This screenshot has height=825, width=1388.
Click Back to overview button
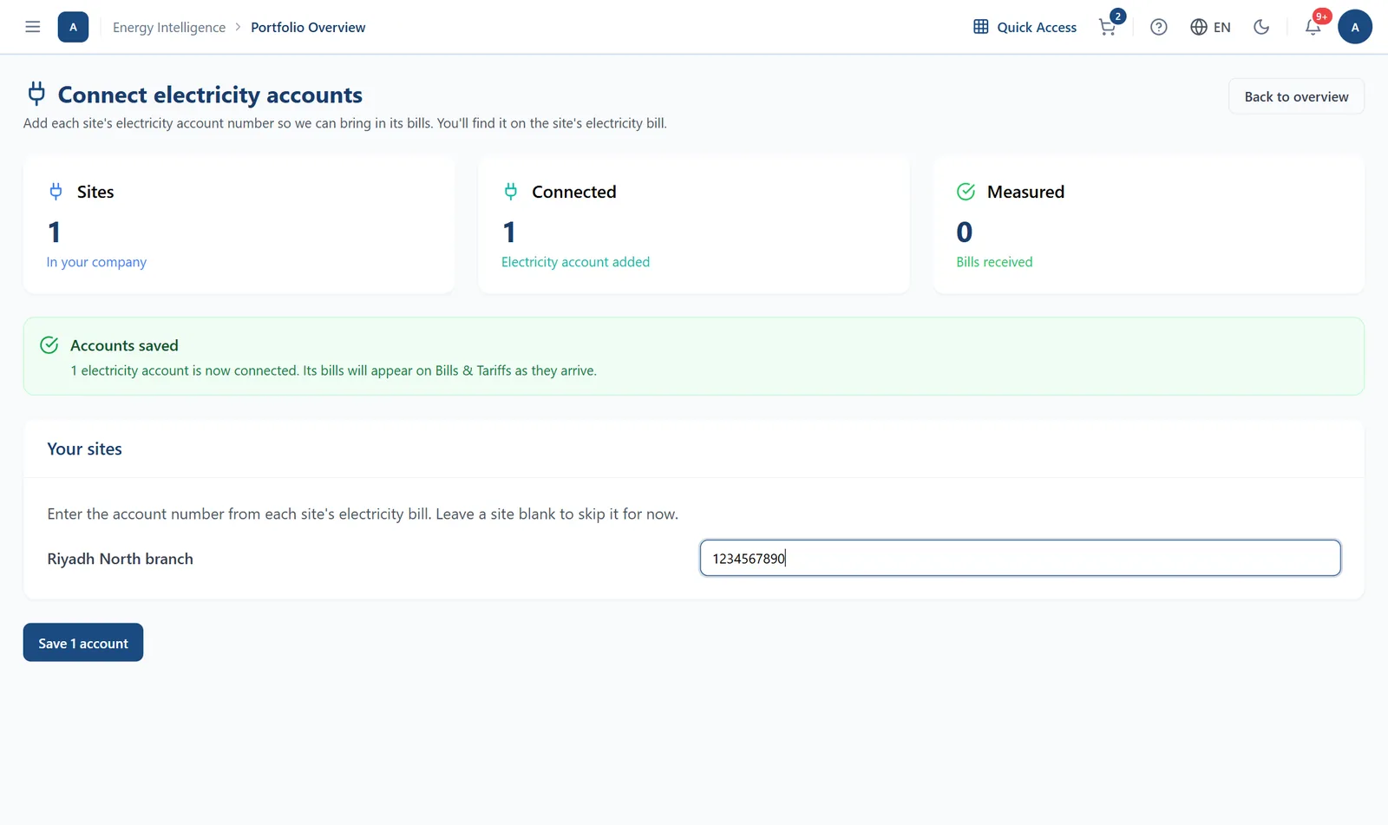1296,96
